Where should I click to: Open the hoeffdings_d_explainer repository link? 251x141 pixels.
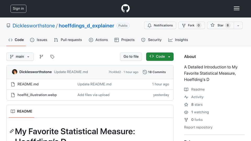[87, 26]
